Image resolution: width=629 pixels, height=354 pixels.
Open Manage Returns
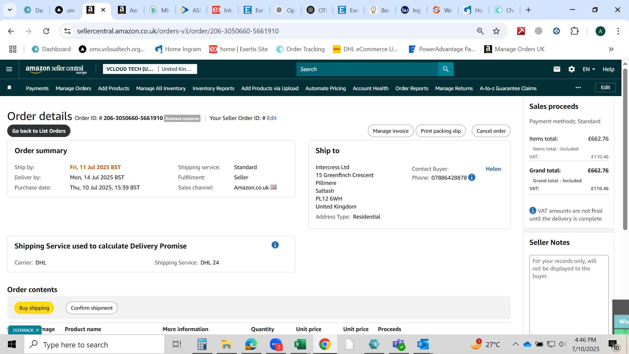pyautogui.click(x=454, y=88)
